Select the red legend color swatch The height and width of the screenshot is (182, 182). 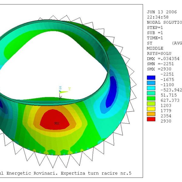[151, 119]
